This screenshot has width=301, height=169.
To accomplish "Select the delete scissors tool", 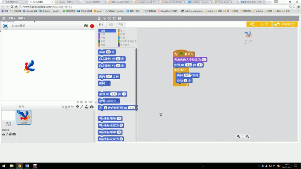I will click(x=104, y=18).
